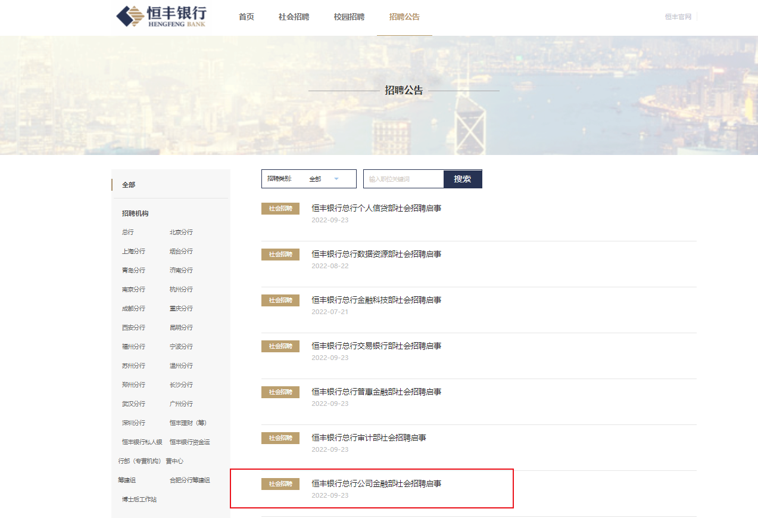Switch to the 校园招聘 navigation tab
The height and width of the screenshot is (518, 758).
click(349, 17)
